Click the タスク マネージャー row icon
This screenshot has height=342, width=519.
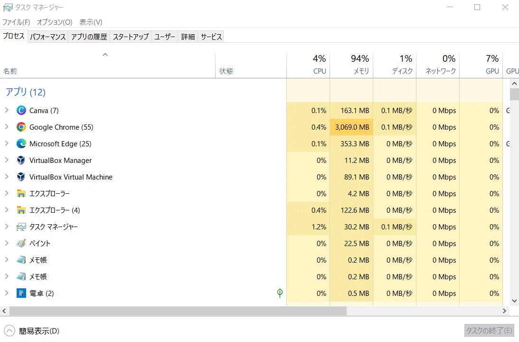tap(21, 227)
